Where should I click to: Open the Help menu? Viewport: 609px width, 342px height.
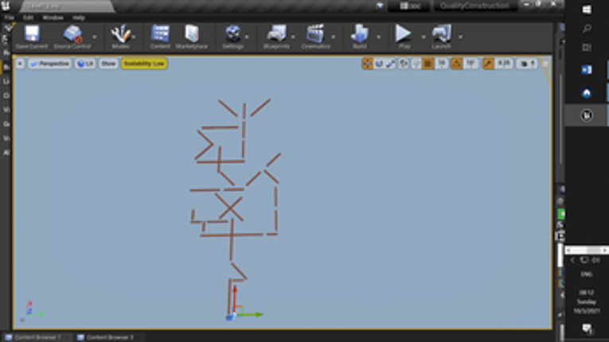[x=79, y=17]
